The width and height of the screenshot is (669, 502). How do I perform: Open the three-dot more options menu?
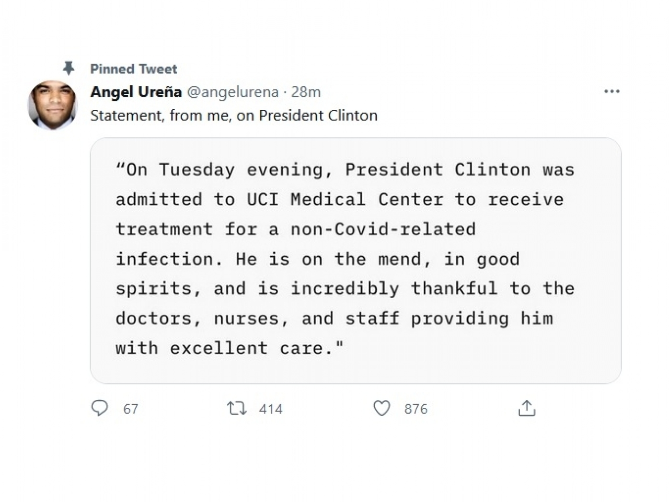(x=612, y=92)
